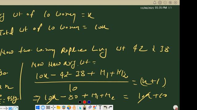Select the pen writing tool
This screenshot has height=110, width=197.
pos(84,108)
